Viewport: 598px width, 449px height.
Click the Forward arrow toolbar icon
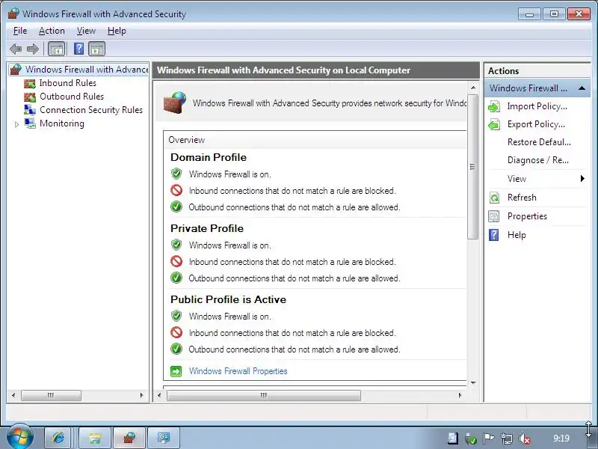(x=33, y=49)
